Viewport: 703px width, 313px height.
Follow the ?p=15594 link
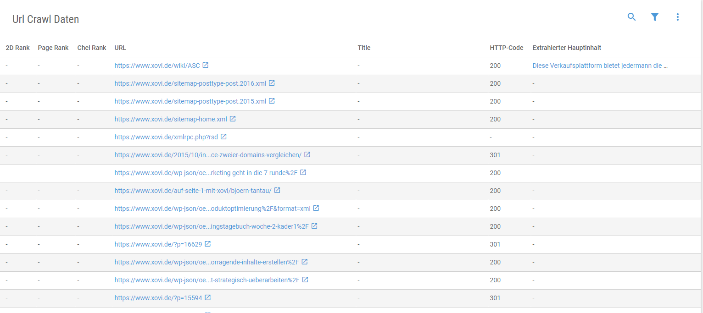[x=158, y=298]
